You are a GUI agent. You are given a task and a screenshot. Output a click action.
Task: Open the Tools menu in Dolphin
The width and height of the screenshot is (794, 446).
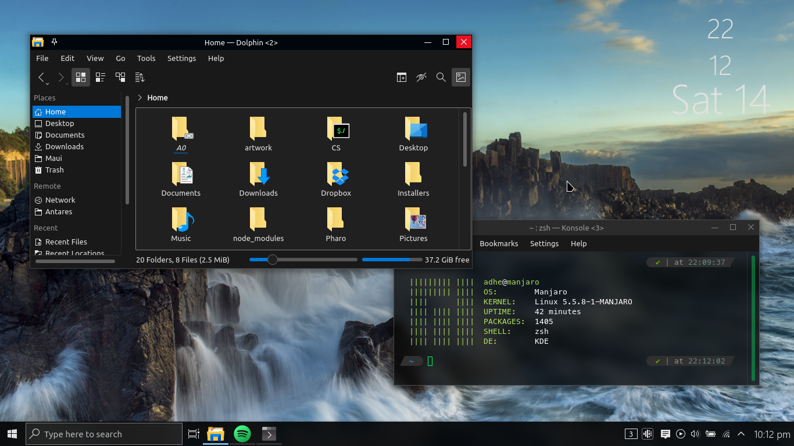pyautogui.click(x=146, y=58)
